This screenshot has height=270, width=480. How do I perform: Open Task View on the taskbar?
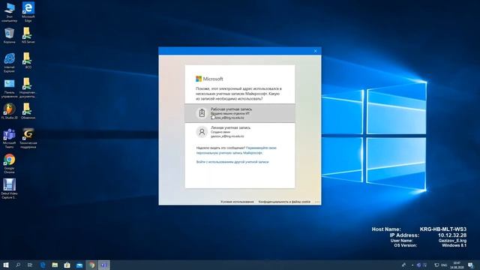[30, 265]
